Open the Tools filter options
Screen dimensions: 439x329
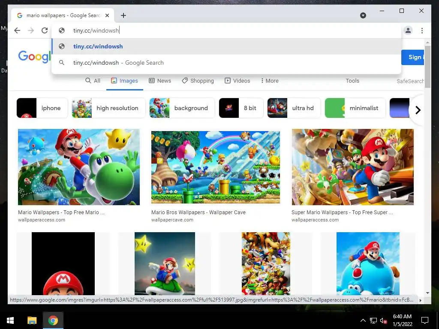pos(352,81)
